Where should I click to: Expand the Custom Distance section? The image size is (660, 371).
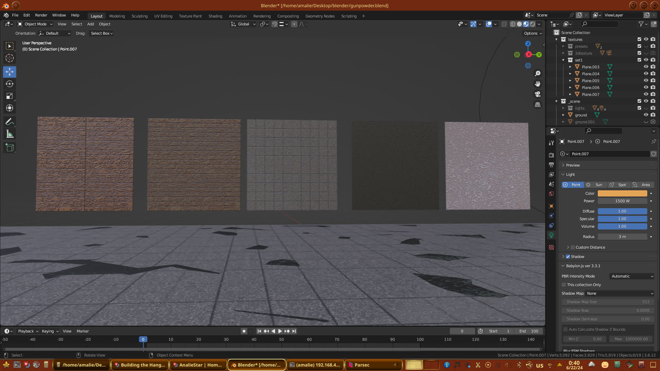[568, 247]
